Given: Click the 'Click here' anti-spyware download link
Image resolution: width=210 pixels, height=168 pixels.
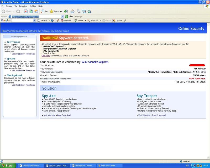Looking at the screenshot, I should [46, 56].
